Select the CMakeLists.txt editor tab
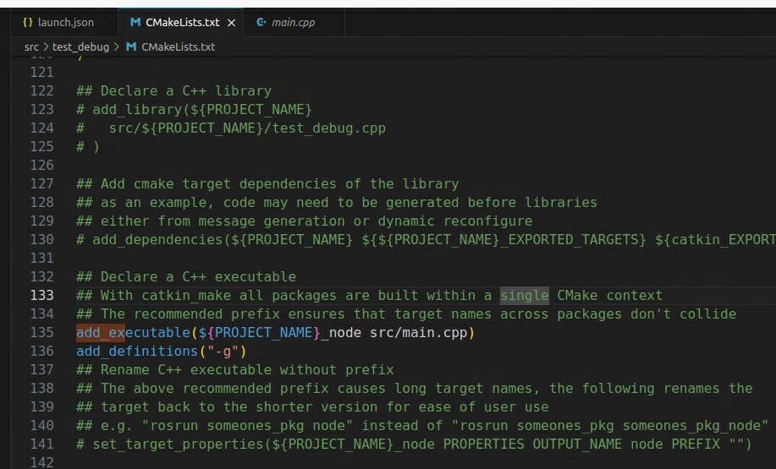This screenshot has height=469, width=776. [180, 22]
